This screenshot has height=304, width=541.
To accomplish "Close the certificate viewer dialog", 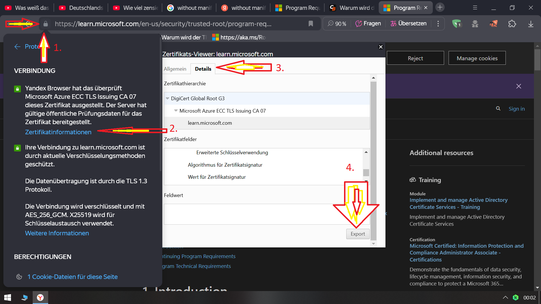I will pyautogui.click(x=381, y=47).
